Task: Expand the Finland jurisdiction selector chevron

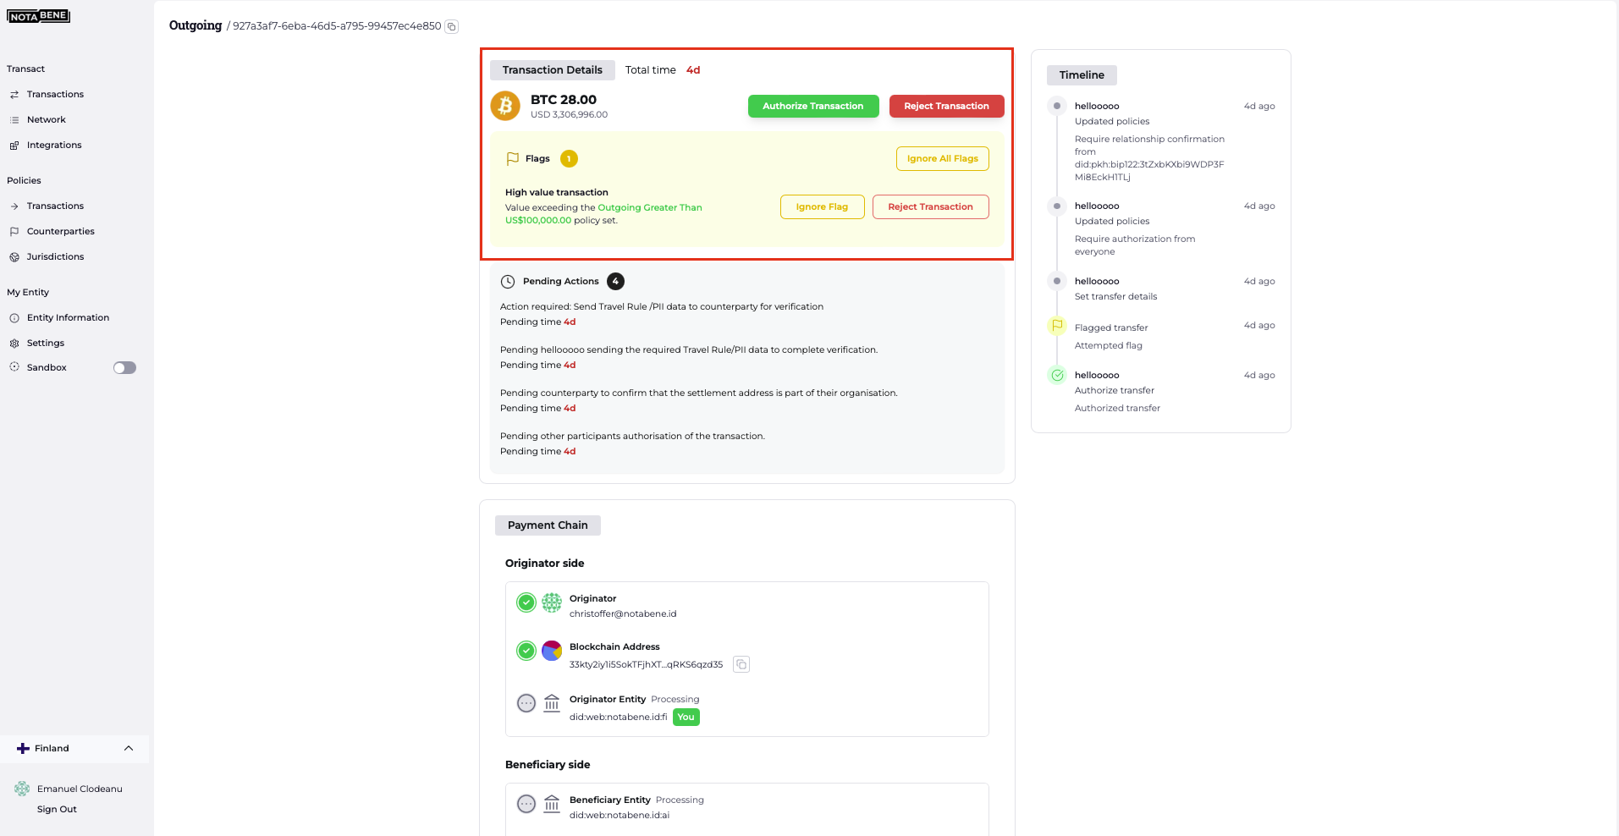Action: 129,748
